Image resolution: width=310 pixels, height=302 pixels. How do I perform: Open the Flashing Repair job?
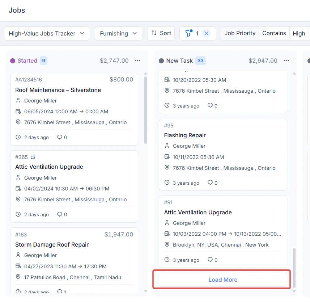[185, 135]
